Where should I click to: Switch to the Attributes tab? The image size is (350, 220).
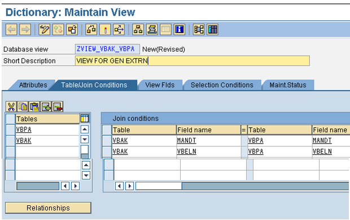pos(33,85)
